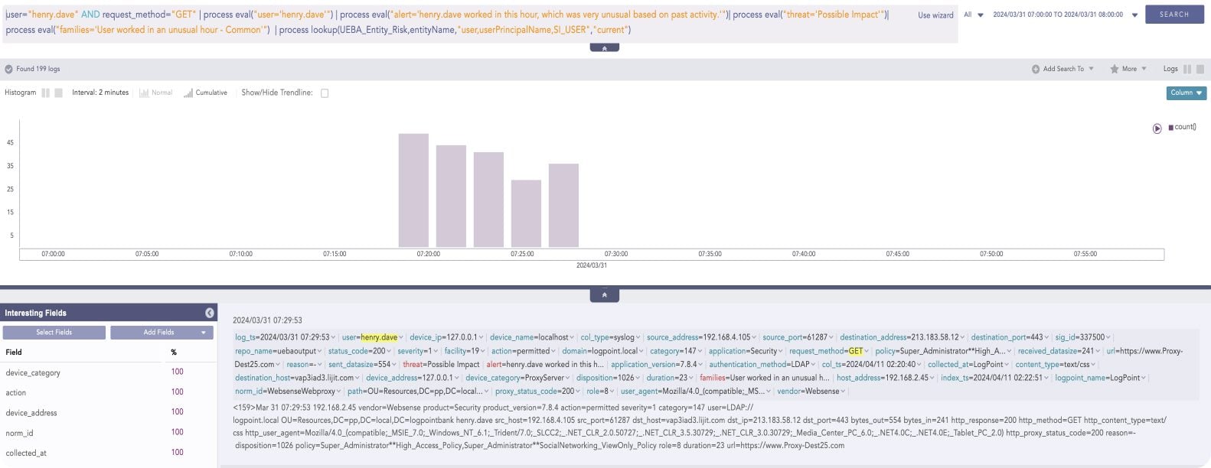Open the time range dropdown arrow
1211x468 pixels.
coord(1134,15)
